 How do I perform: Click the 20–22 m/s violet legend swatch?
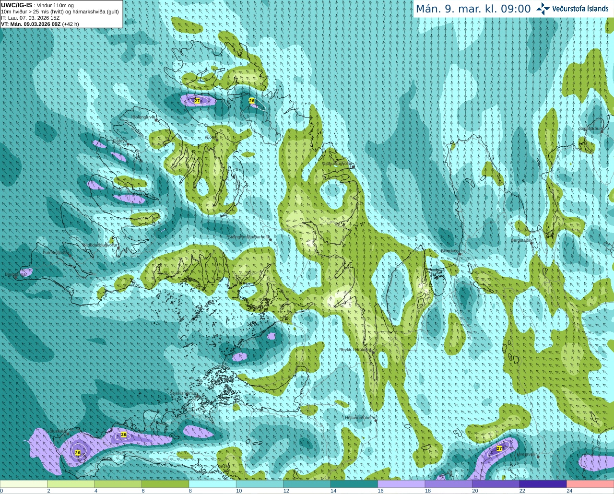[x=496, y=484]
